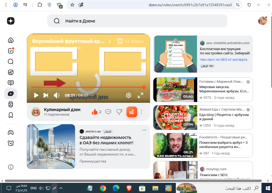Open the bear icon in sidebar

click(11, 143)
